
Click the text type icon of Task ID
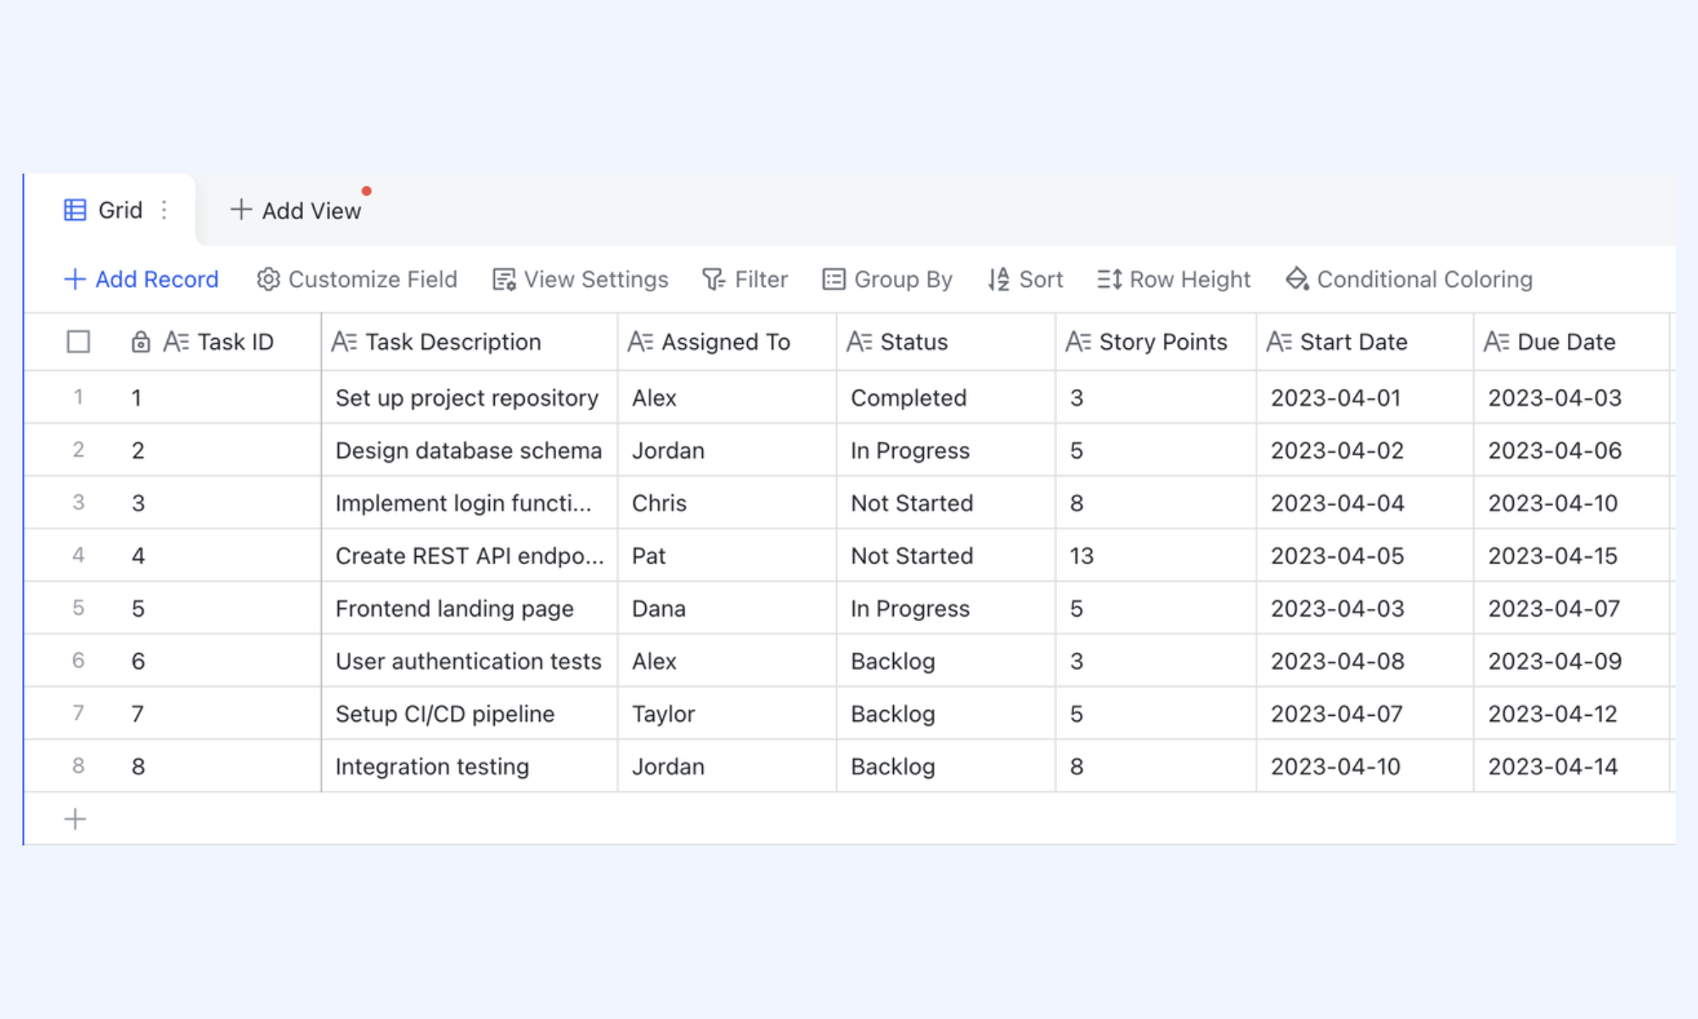coord(176,342)
